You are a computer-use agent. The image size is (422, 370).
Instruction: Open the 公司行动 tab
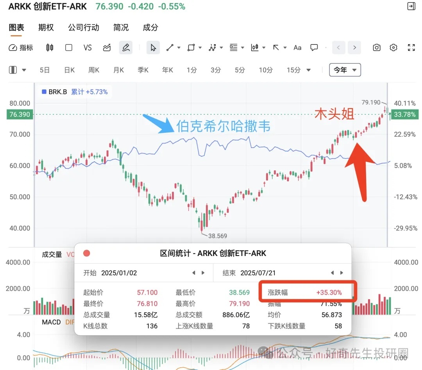pos(84,27)
